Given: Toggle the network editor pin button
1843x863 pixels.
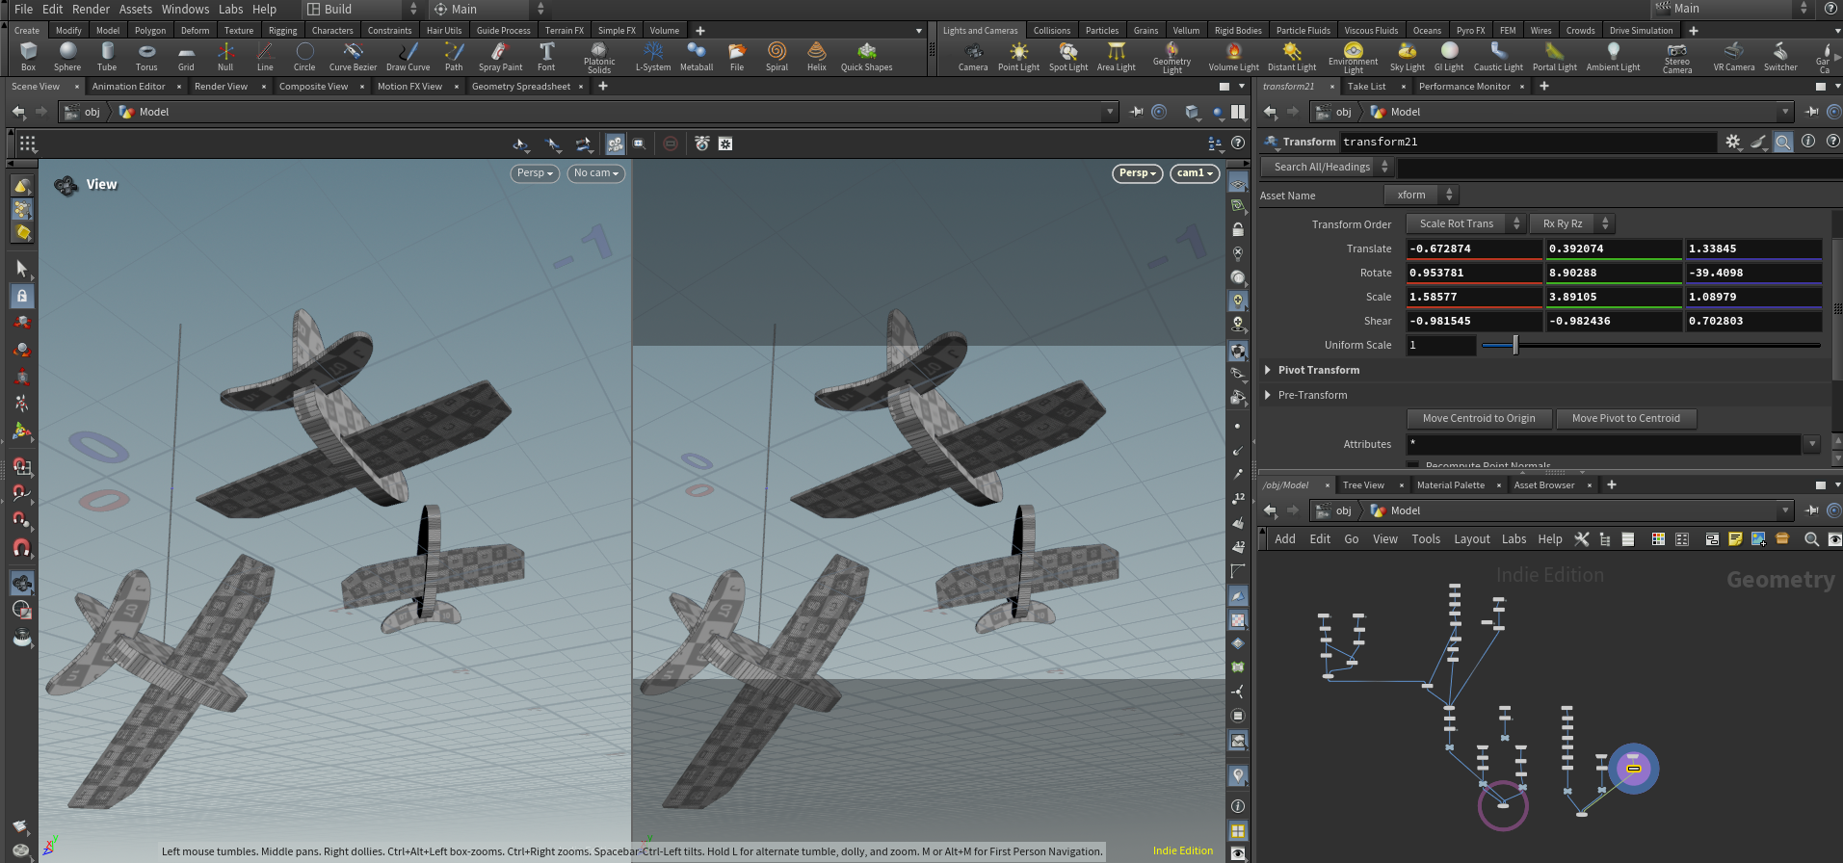Looking at the screenshot, I should (1811, 510).
